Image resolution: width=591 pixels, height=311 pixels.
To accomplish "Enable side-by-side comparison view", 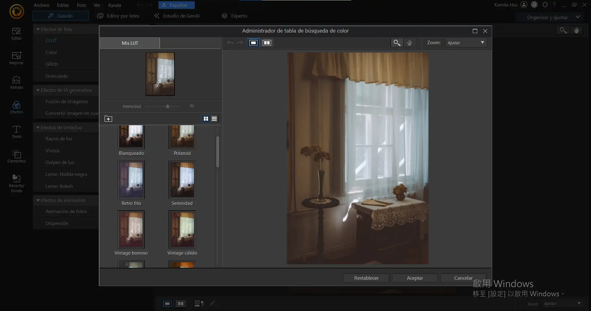I will tap(267, 43).
